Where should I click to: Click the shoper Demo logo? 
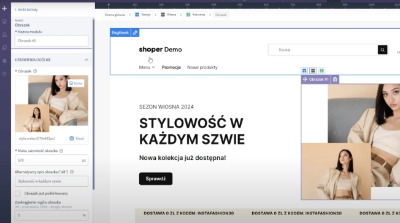coord(161,50)
